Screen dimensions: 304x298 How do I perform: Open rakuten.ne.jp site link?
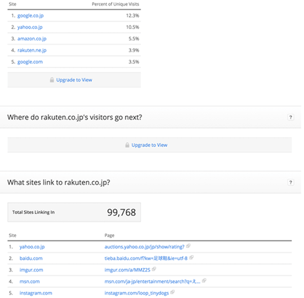tap(32, 51)
